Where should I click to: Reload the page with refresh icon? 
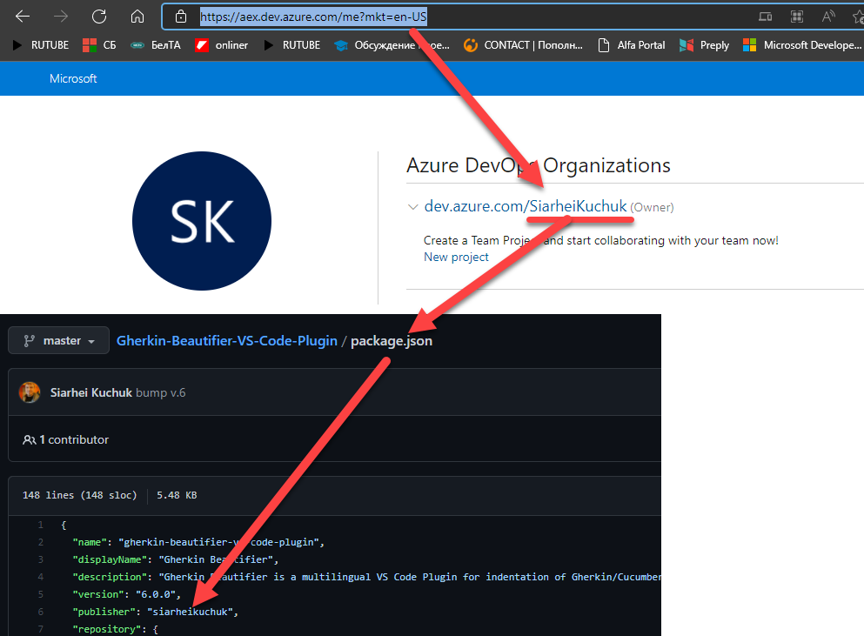[x=99, y=17]
